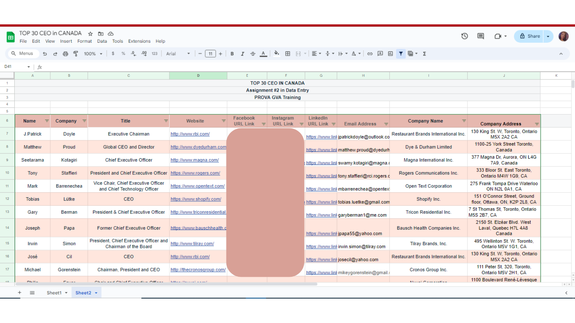Open Arial font dropdown
The image size is (575, 323).
[x=178, y=54]
